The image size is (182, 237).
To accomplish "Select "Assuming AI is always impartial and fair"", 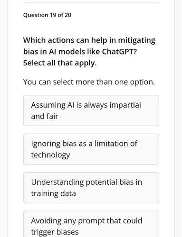I will tap(91, 110).
